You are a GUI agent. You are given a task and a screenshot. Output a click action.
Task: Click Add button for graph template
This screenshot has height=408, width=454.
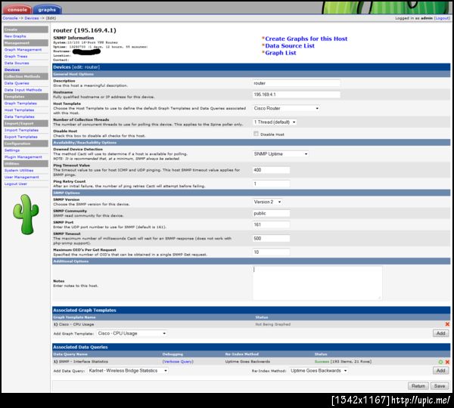[440, 333]
